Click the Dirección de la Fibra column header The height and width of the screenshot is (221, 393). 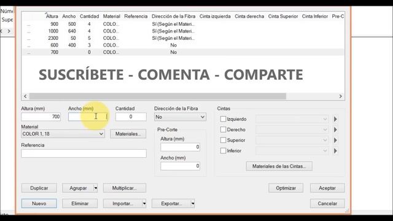tap(173, 17)
